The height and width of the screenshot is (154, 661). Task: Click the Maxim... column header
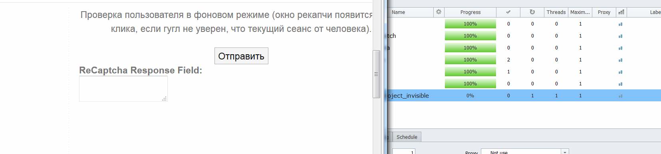coord(580,12)
